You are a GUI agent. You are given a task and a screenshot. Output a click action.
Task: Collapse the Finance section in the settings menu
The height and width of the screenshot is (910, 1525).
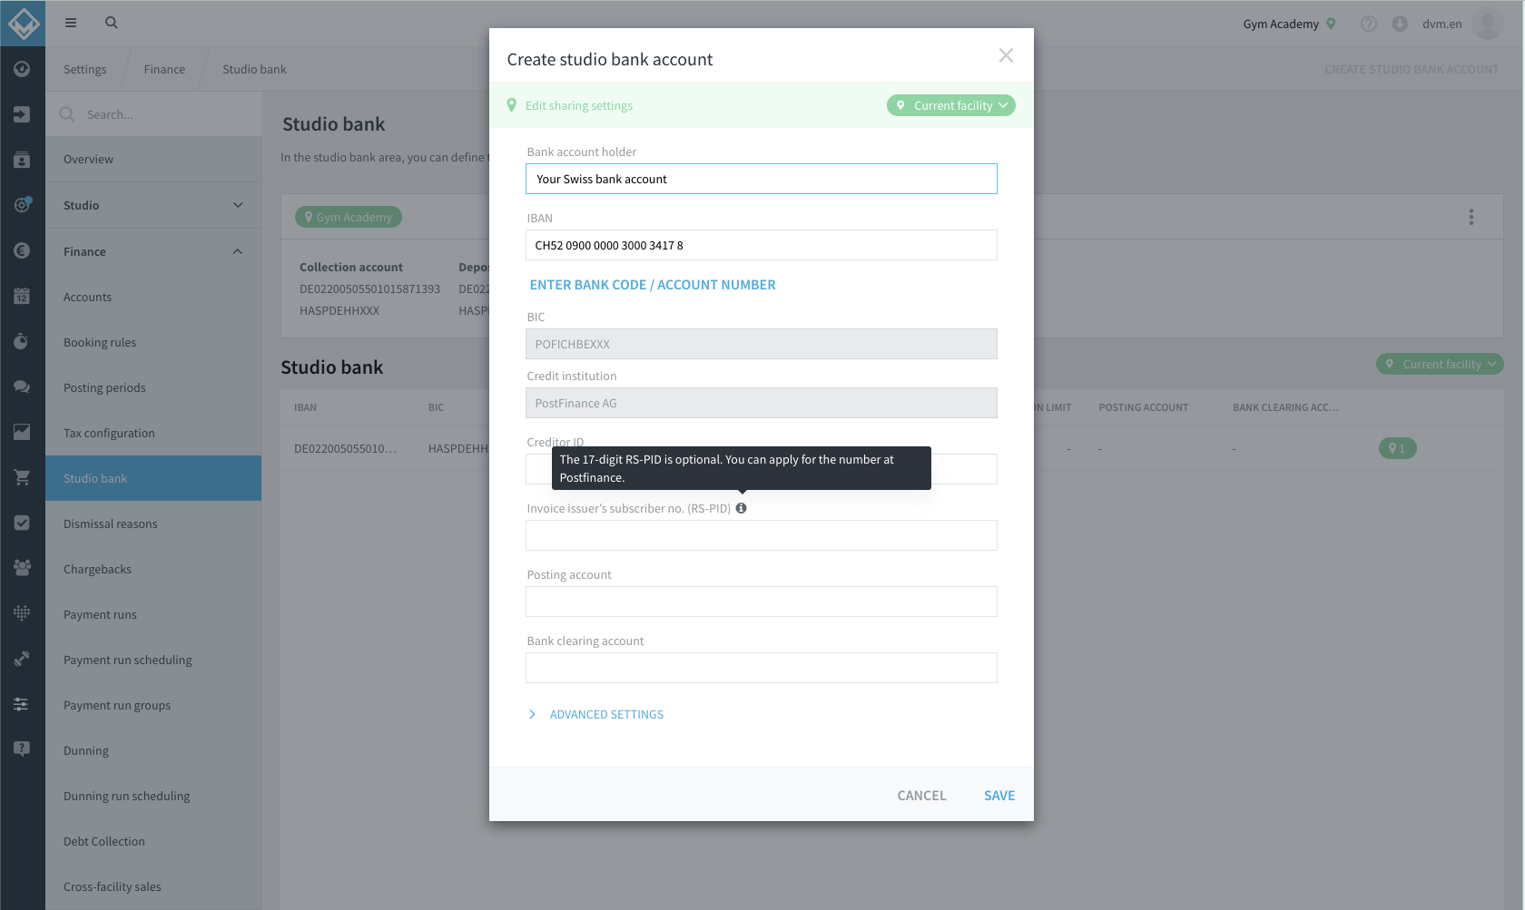pyautogui.click(x=153, y=251)
